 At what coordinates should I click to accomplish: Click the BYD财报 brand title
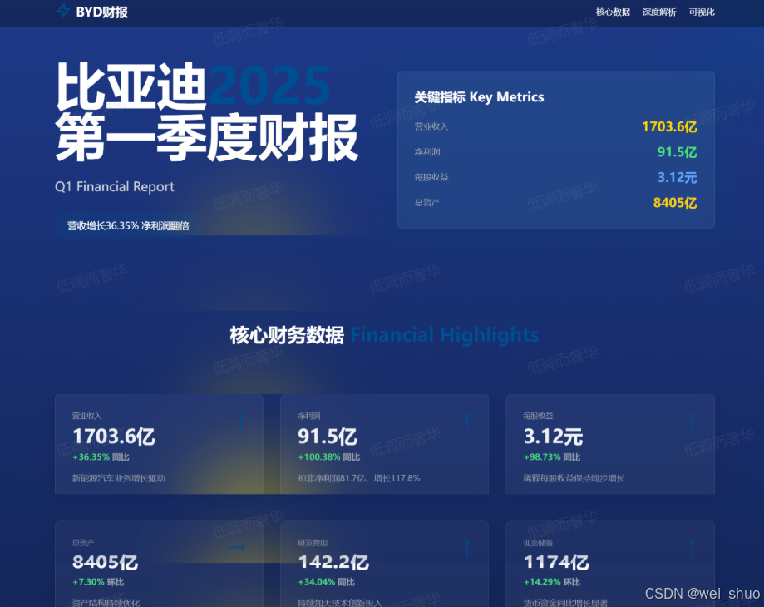click(101, 12)
